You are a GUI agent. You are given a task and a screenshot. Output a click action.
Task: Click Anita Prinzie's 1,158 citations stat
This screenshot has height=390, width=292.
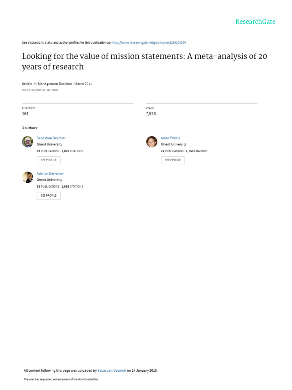196,151
